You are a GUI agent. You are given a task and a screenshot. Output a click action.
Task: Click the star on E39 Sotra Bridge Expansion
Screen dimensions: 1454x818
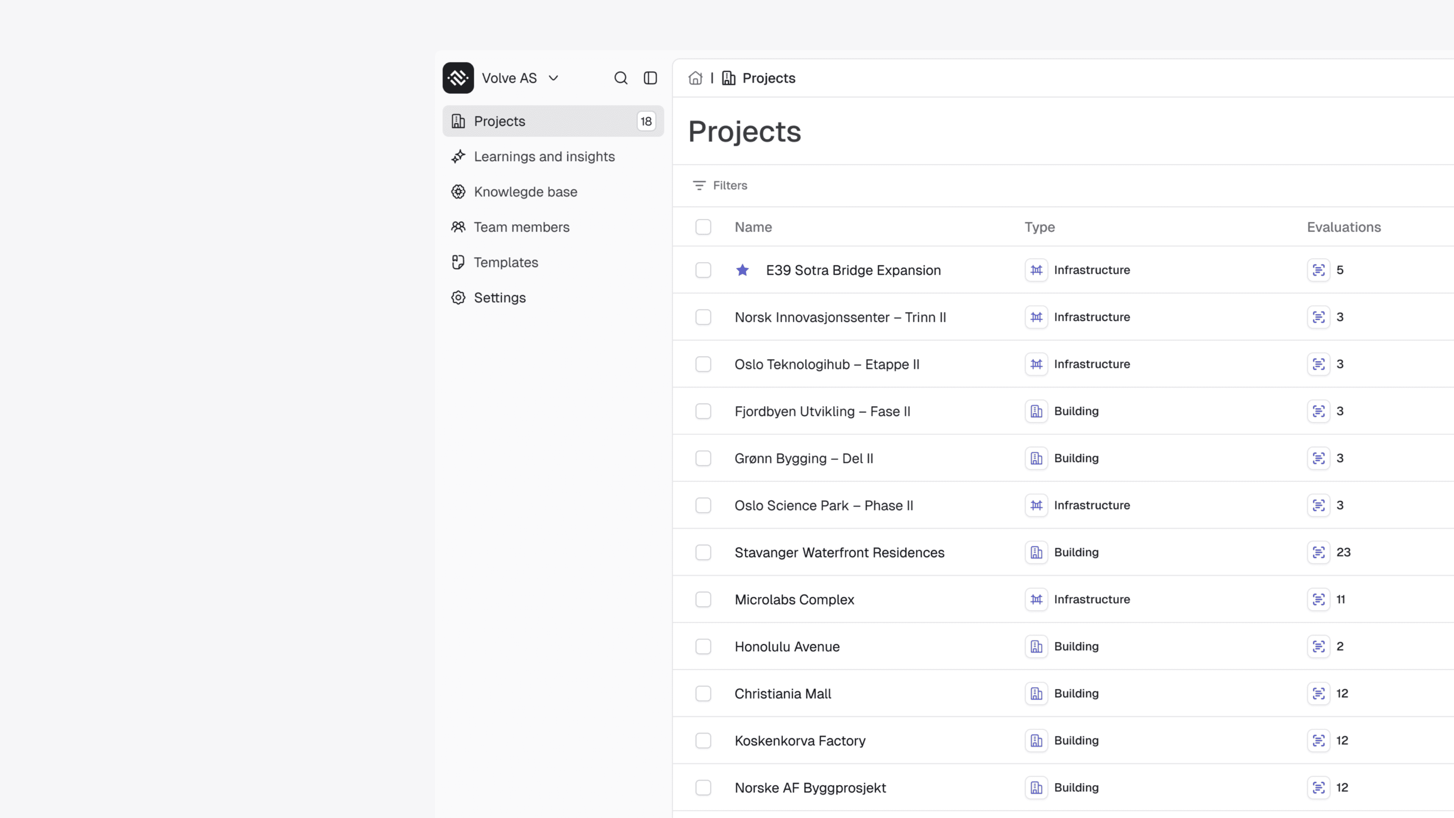tap(742, 270)
